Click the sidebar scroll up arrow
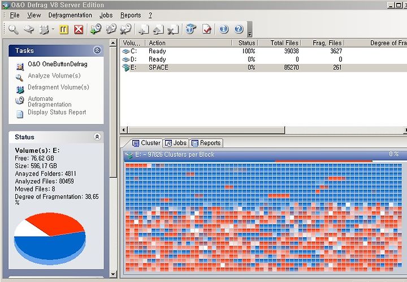 tap(113, 43)
